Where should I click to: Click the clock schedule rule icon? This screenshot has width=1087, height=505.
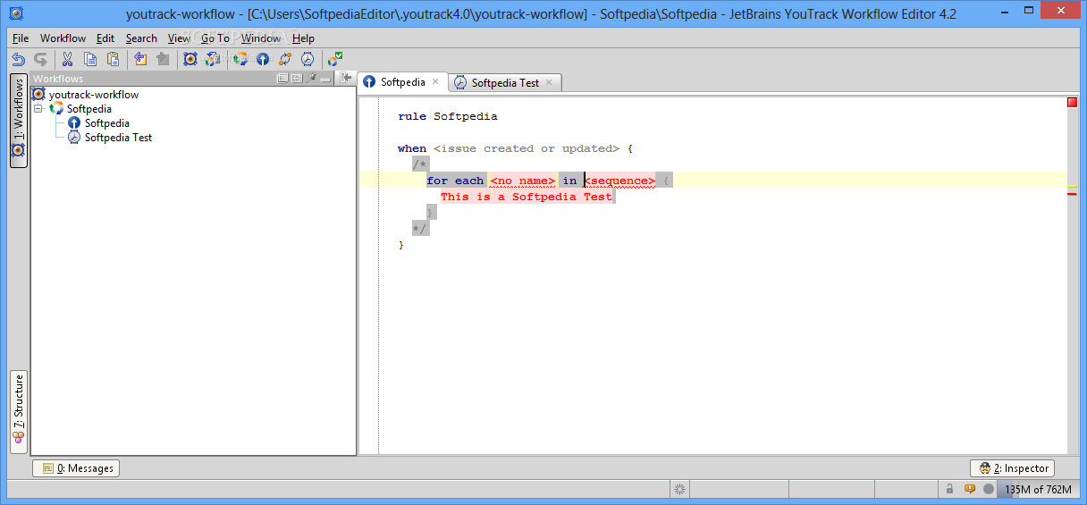tap(308, 59)
